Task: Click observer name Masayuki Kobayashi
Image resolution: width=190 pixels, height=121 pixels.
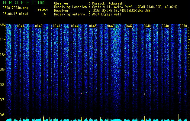Action: tap(108, 3)
